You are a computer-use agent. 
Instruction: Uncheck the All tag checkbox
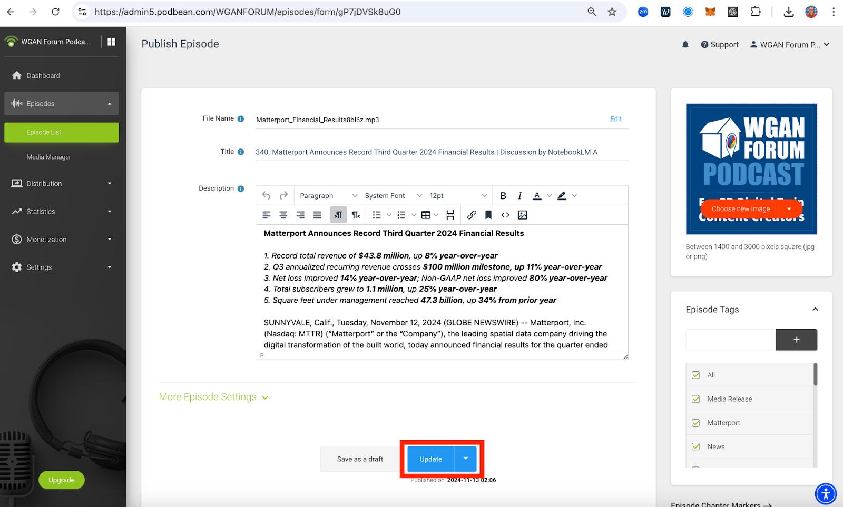pyautogui.click(x=696, y=375)
